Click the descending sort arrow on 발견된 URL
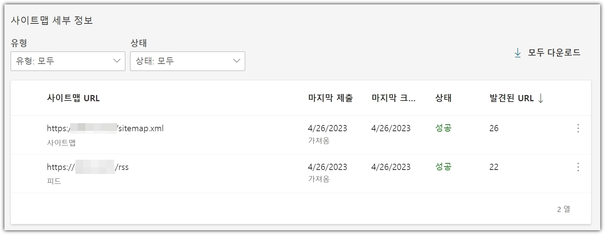The height and width of the screenshot is (235, 605). [540, 98]
